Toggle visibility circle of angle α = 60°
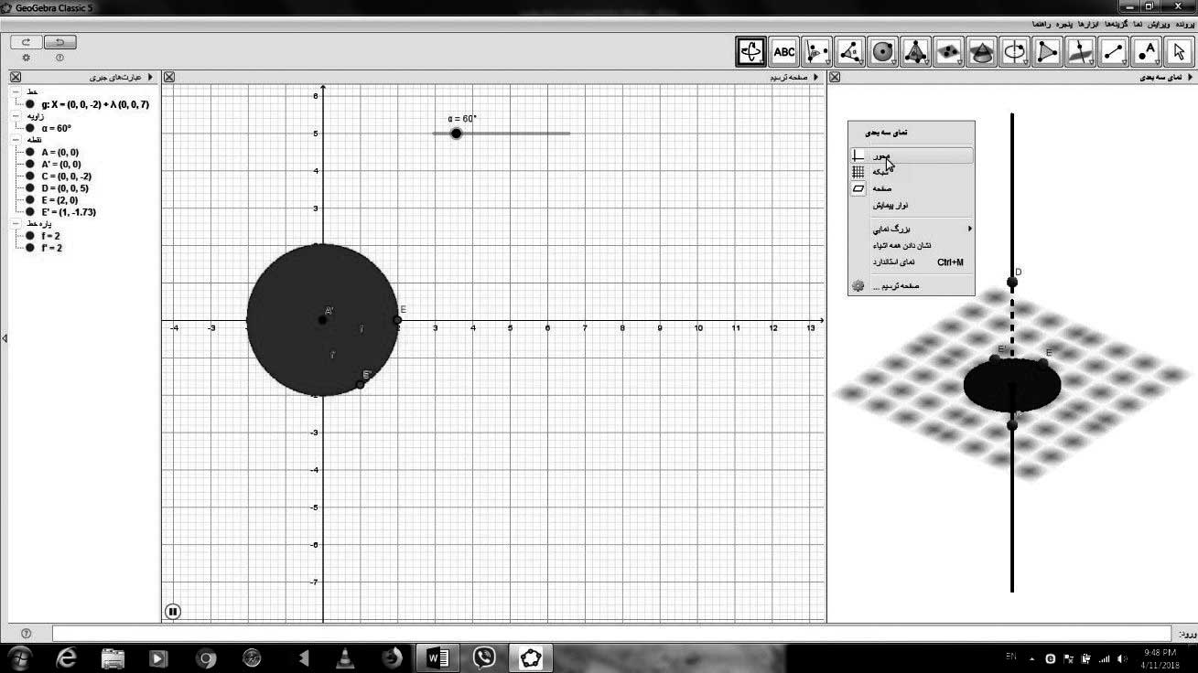1198x673 pixels. (30, 128)
